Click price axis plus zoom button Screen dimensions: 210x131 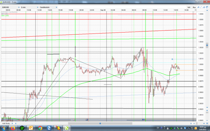pos(207,111)
